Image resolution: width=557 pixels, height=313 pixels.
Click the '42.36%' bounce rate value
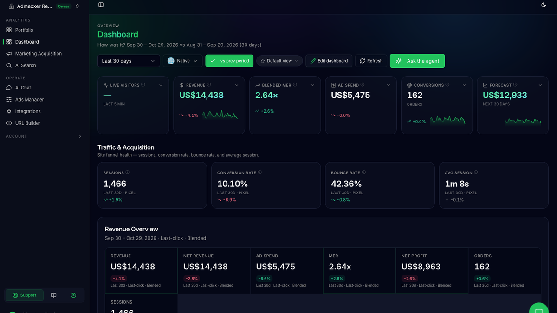coord(346,184)
